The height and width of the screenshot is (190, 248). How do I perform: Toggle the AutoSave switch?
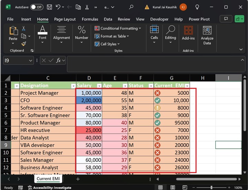tap(37, 7)
